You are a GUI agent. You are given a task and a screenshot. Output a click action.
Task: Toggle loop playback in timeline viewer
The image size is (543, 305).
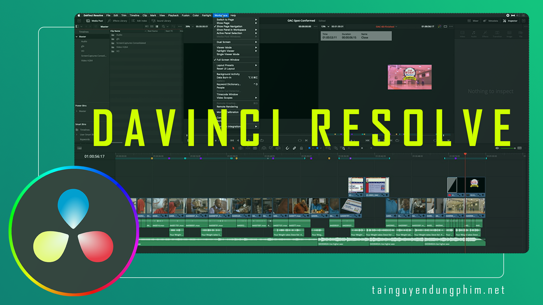coord(397,140)
